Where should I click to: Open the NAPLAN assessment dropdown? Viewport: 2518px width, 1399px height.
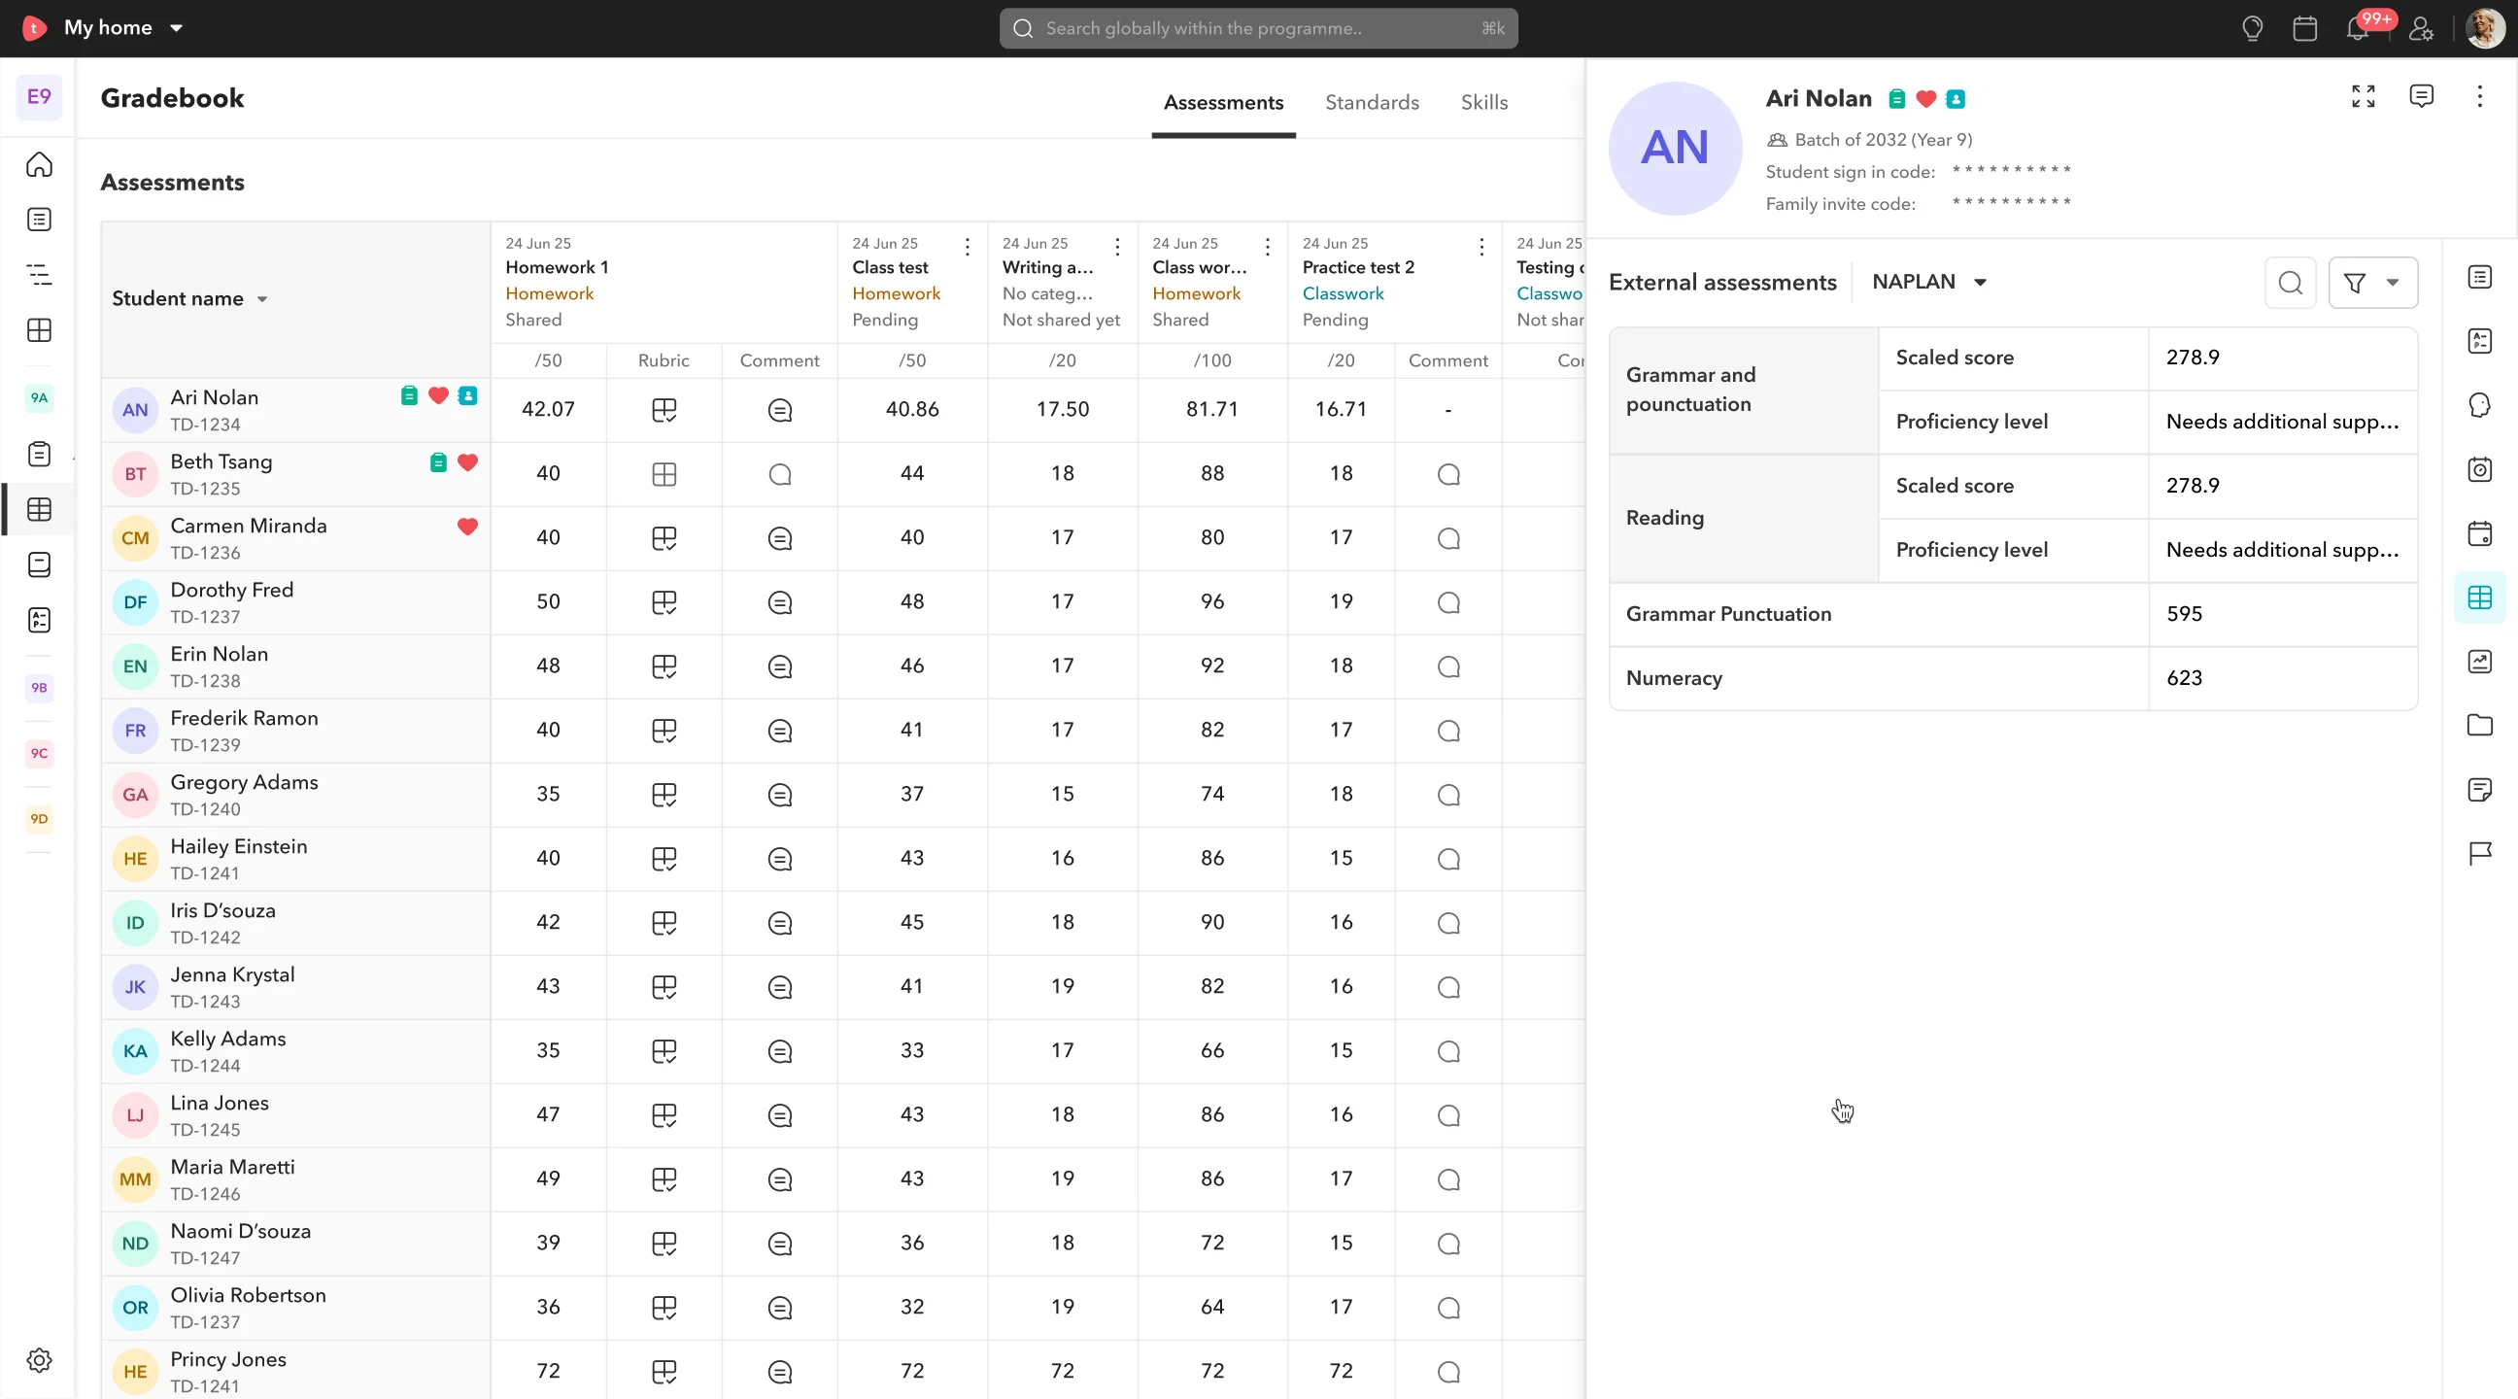coord(1929,282)
